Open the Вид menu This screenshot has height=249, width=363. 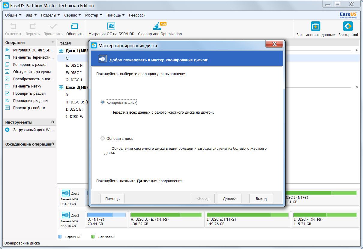click(31, 15)
